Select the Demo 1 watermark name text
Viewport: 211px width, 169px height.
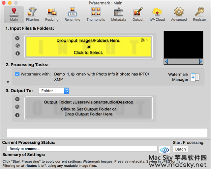coord(102,77)
